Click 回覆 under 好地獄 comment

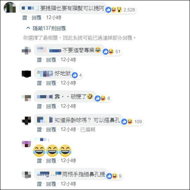coord(51,83)
